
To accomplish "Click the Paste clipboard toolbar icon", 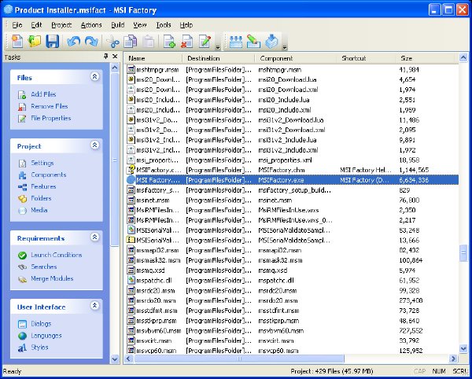I will [149, 42].
